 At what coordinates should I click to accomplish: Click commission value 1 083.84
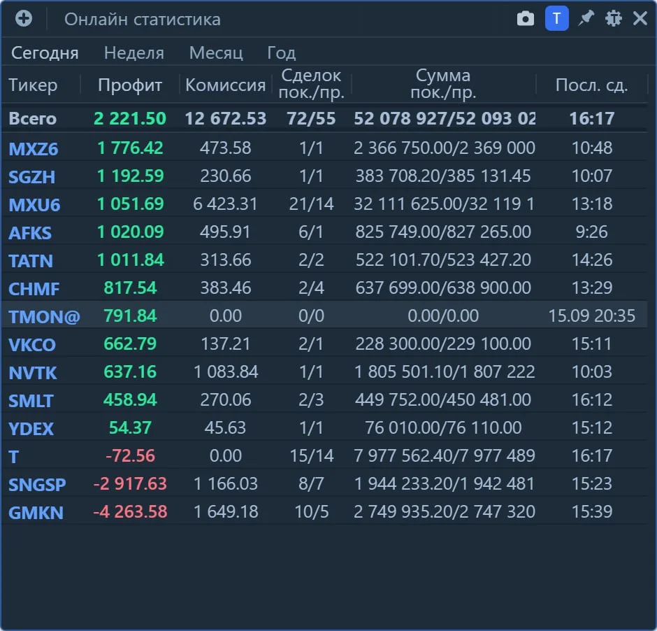click(226, 372)
